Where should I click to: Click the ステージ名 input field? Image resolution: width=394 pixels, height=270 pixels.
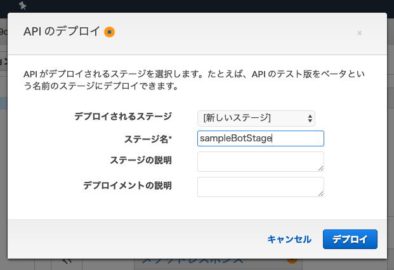click(261, 139)
